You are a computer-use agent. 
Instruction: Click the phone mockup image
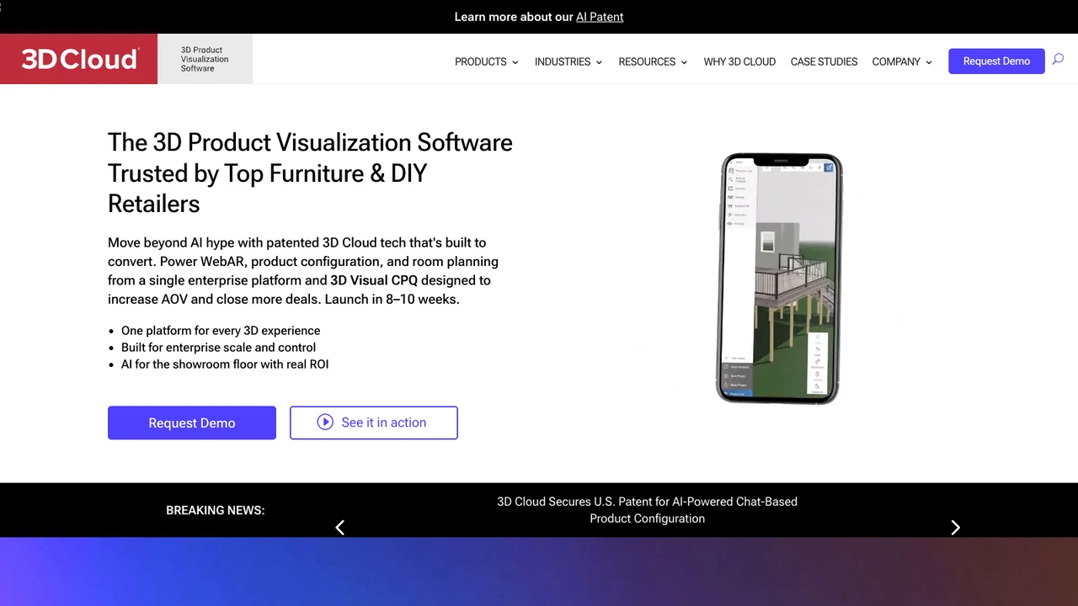click(x=779, y=279)
